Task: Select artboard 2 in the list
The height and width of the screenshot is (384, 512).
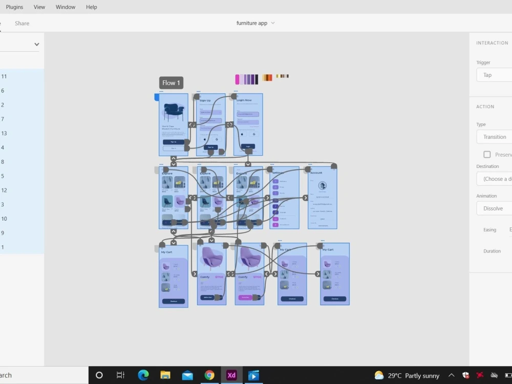Action: tap(22, 105)
